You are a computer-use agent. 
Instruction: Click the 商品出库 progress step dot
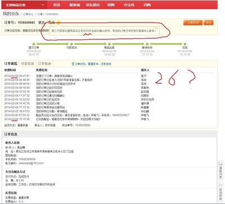[x=109, y=44]
